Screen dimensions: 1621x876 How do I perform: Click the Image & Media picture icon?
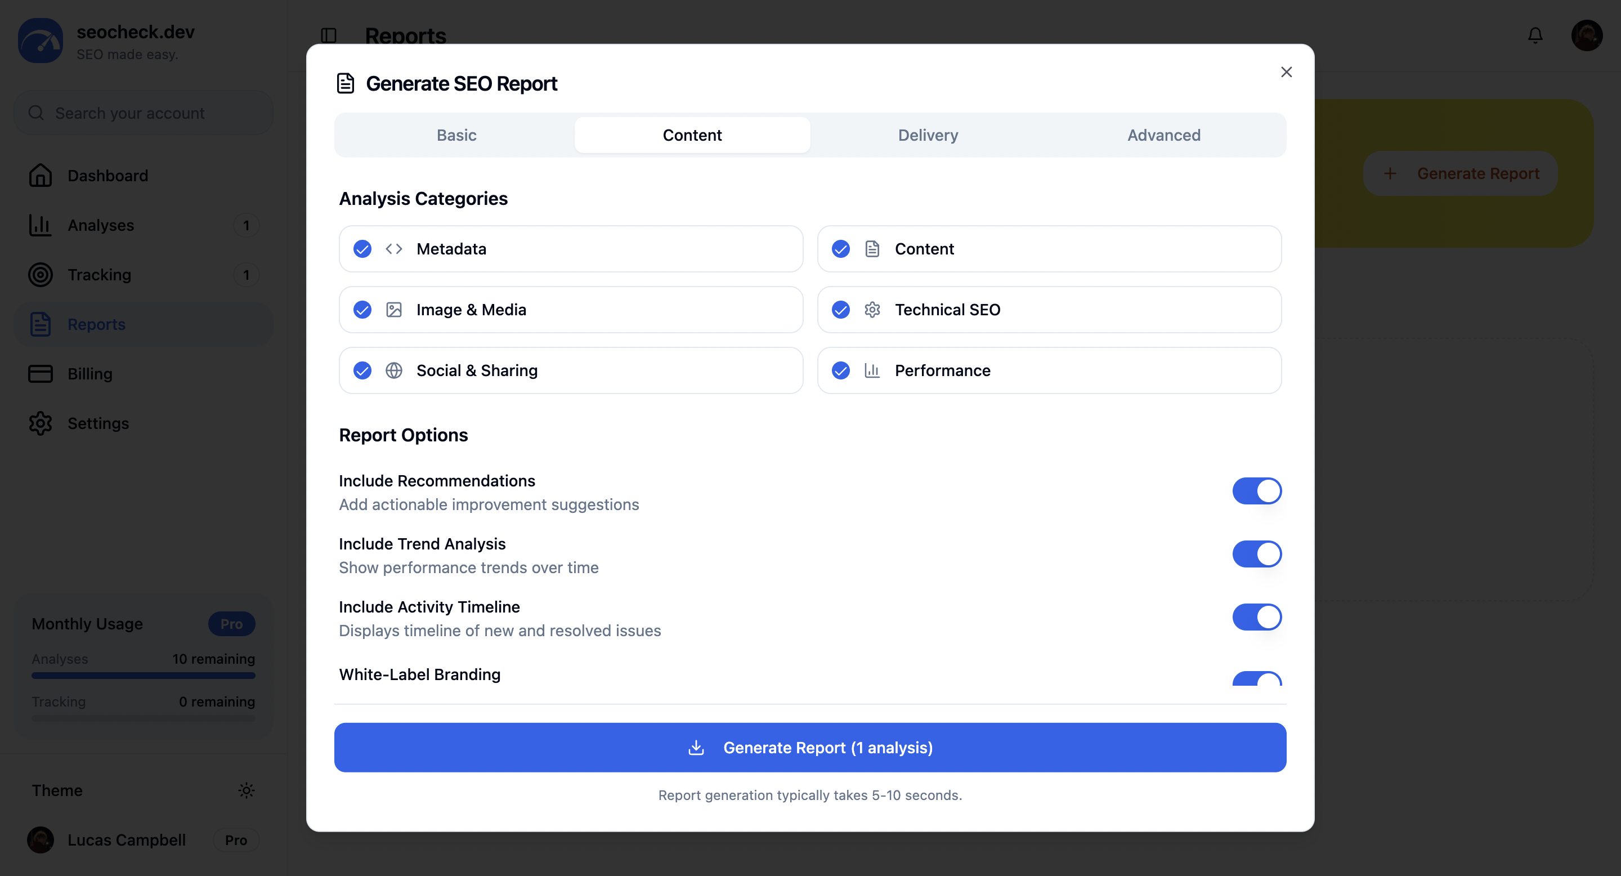pos(394,310)
